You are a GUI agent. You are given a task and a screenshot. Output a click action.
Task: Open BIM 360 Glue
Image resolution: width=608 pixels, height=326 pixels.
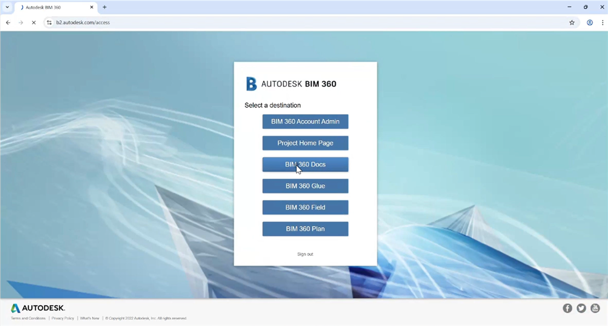305,186
